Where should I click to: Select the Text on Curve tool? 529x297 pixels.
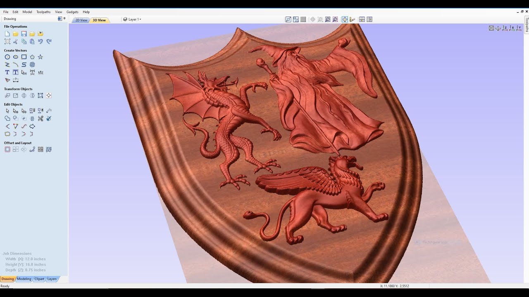41,72
